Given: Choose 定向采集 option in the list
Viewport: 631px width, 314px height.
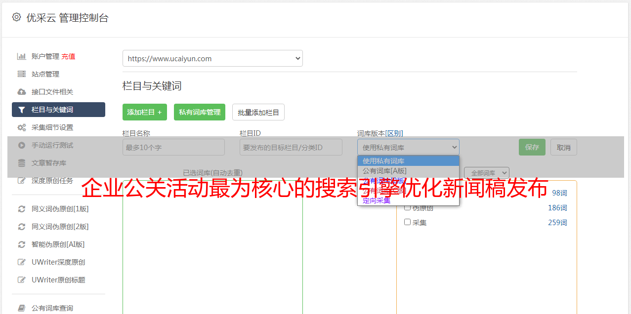Looking at the screenshot, I should point(408,200).
